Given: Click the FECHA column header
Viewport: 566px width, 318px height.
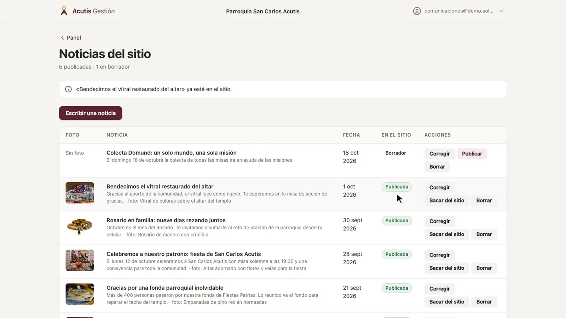Looking at the screenshot, I should click(x=351, y=135).
